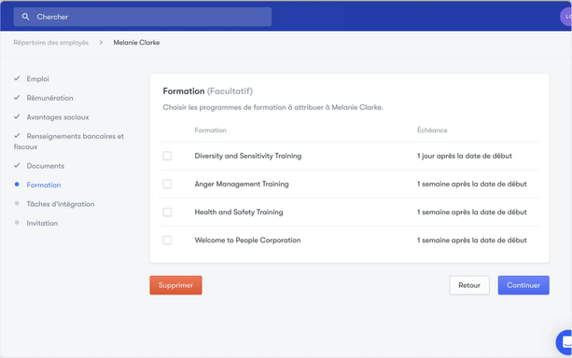The image size is (572, 358).
Task: Open the user avatar in top corner
Action: [566, 17]
